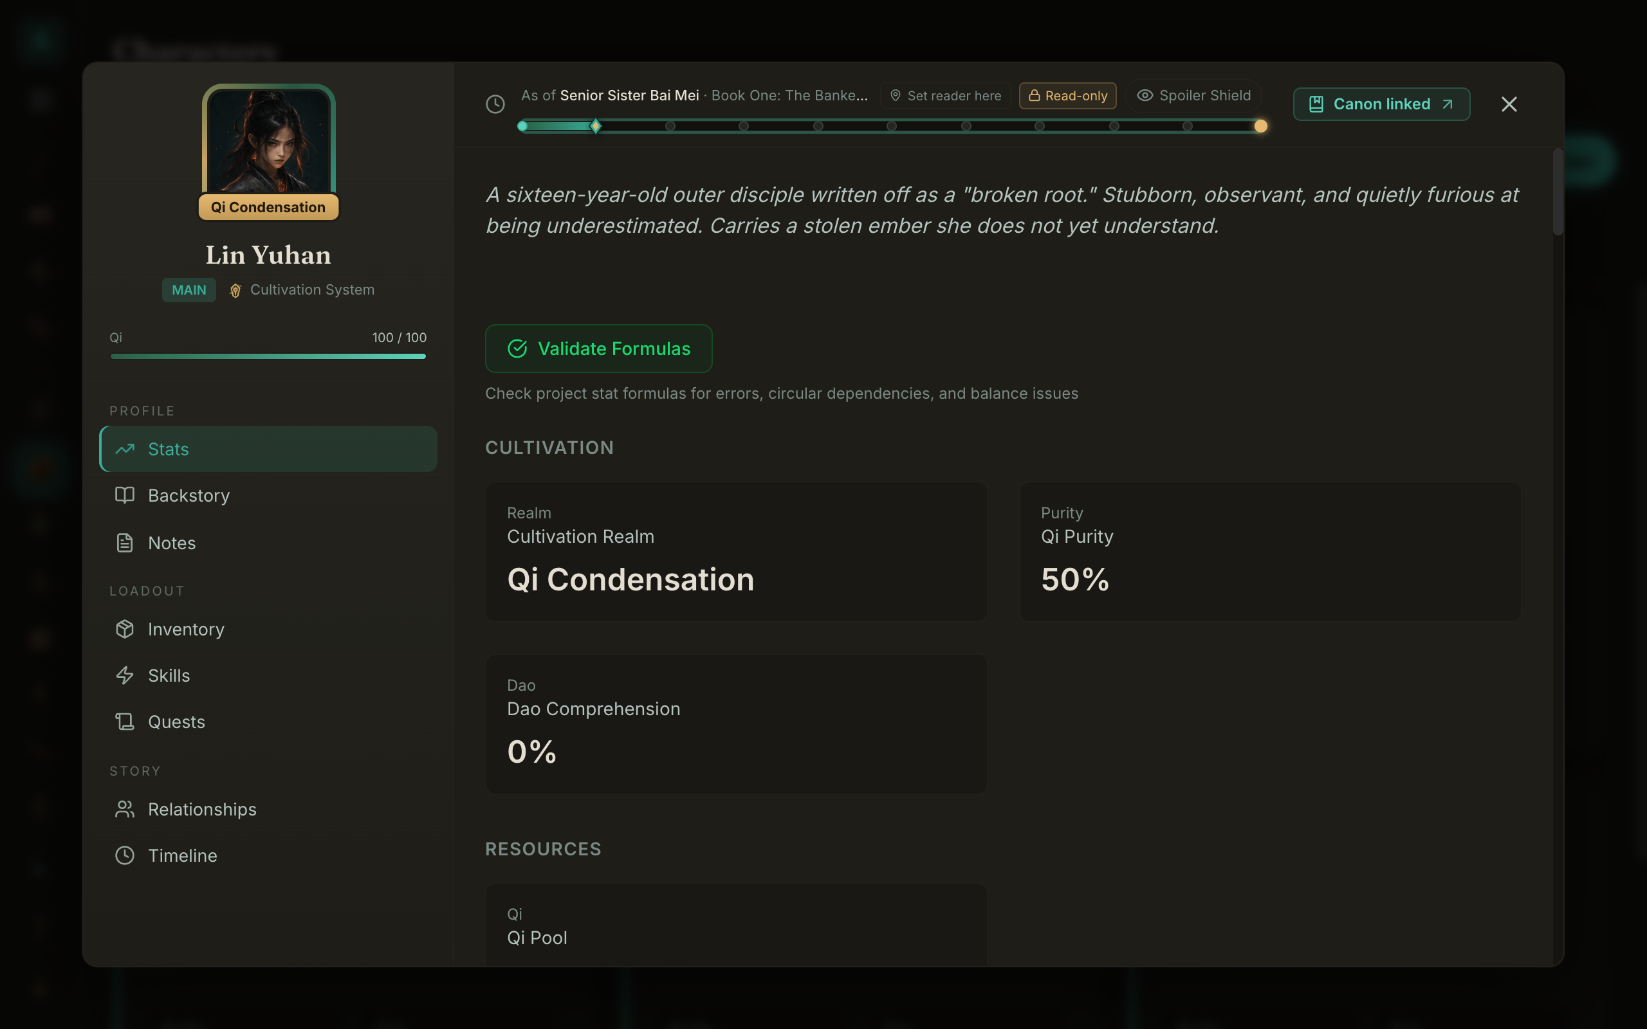Click the '100 / 100' Qi value
The width and height of the screenshot is (1647, 1029).
point(400,338)
